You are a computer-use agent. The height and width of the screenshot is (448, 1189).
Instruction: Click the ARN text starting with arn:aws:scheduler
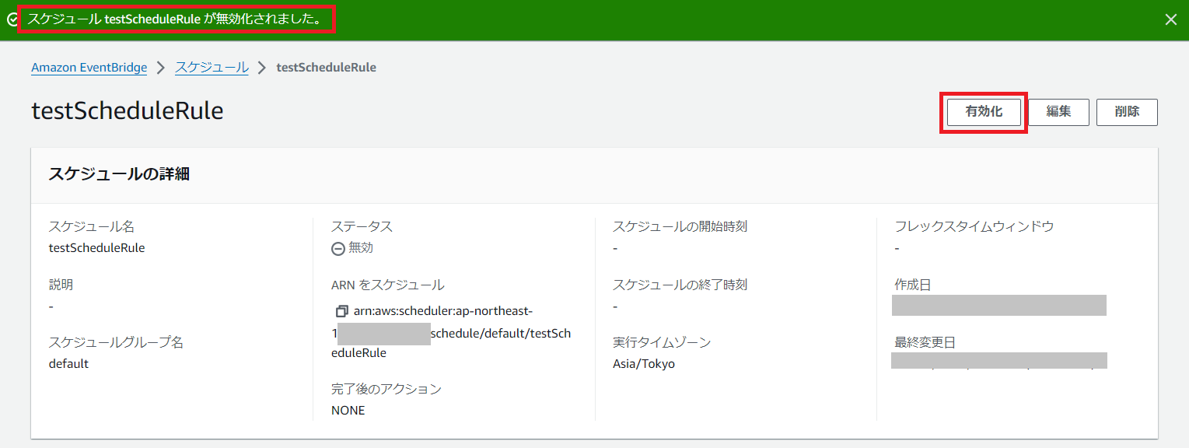443,311
